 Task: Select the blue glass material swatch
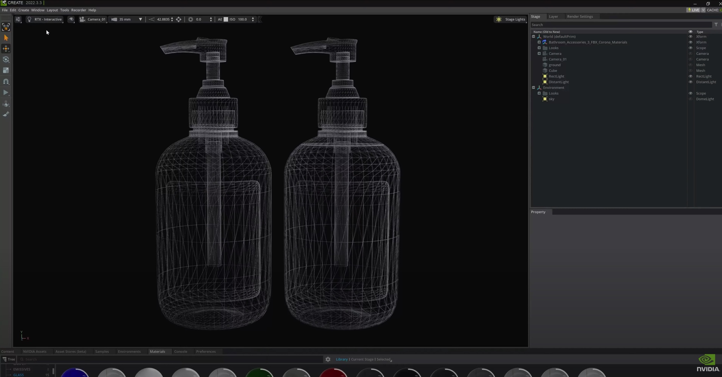tap(75, 373)
